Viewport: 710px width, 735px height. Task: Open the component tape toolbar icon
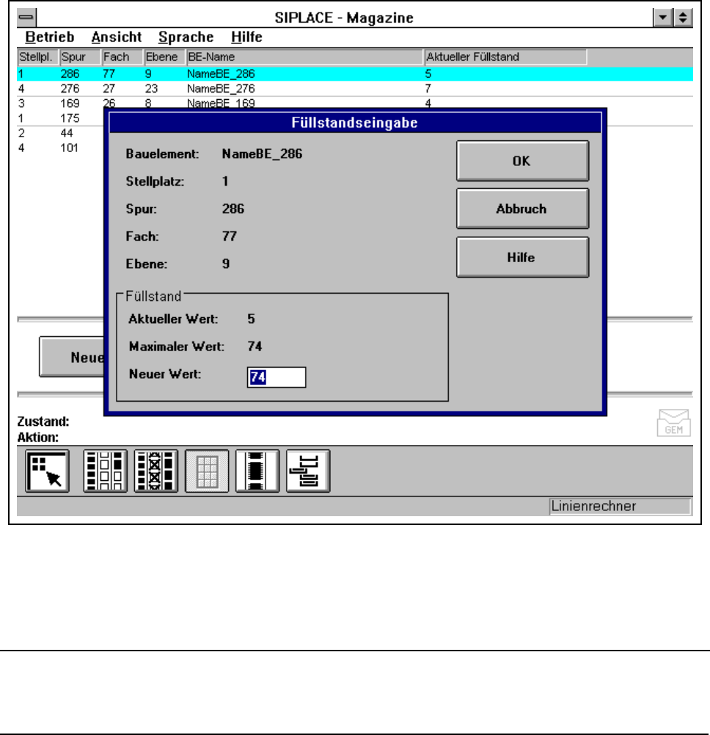pos(257,471)
